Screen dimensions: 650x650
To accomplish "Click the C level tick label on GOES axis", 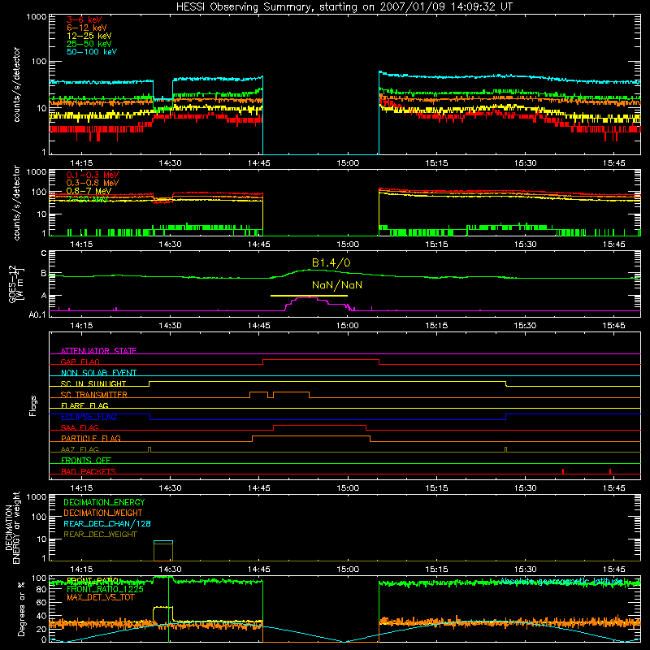I will (44, 253).
